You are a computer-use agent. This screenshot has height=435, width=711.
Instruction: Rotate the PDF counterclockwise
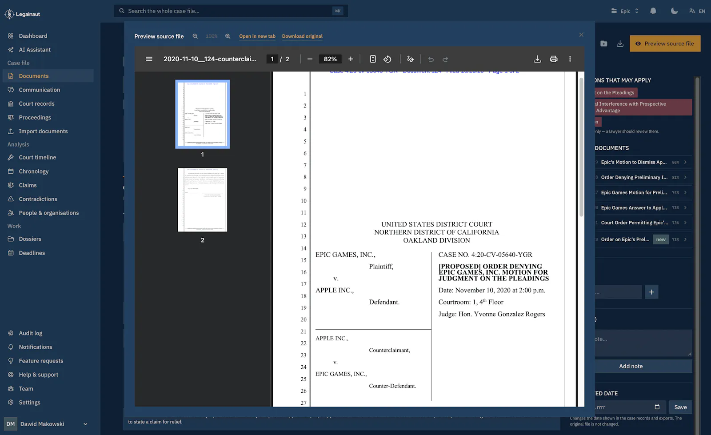387,59
